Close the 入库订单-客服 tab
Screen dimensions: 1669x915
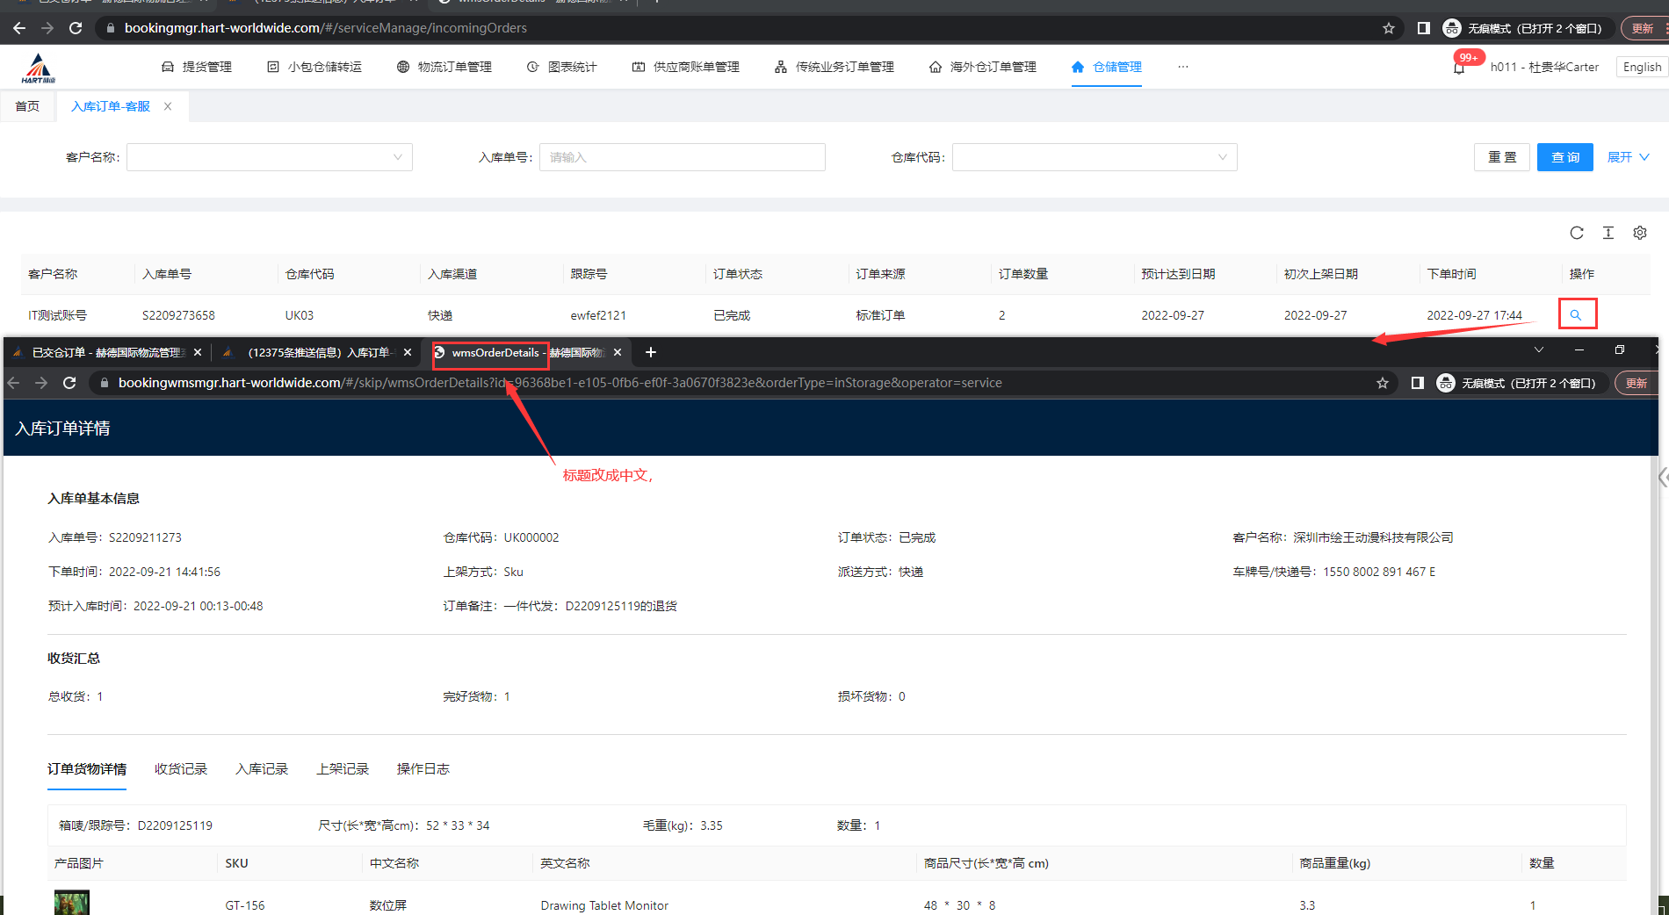coord(168,106)
